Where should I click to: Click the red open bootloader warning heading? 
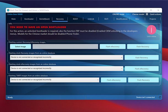point(38,27)
